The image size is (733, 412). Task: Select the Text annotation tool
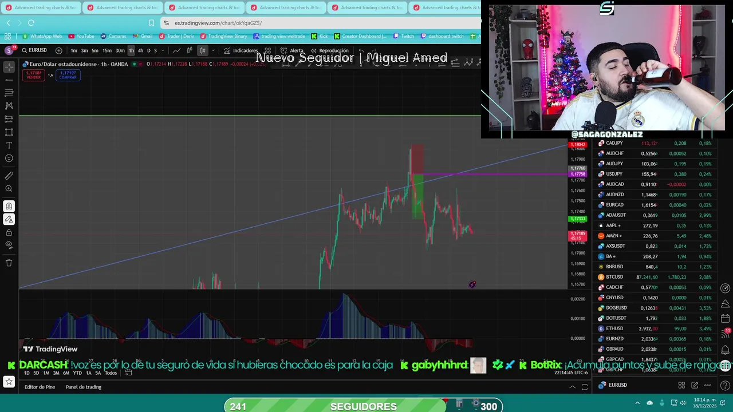pyautogui.click(x=9, y=145)
